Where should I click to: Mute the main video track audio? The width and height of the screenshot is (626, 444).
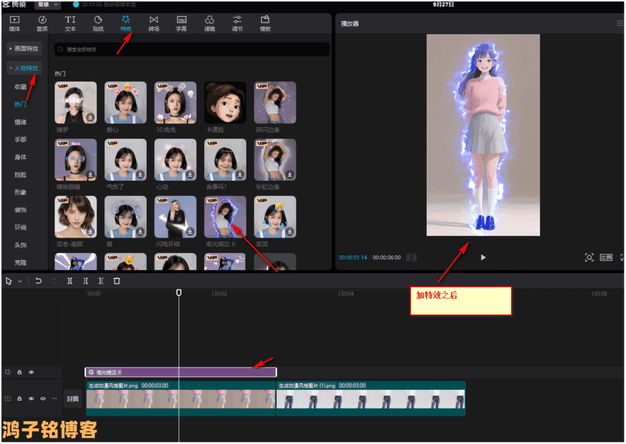(43, 399)
